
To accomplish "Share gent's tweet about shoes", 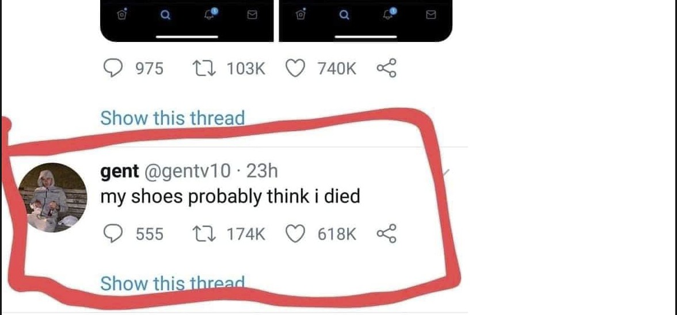I will 386,234.
